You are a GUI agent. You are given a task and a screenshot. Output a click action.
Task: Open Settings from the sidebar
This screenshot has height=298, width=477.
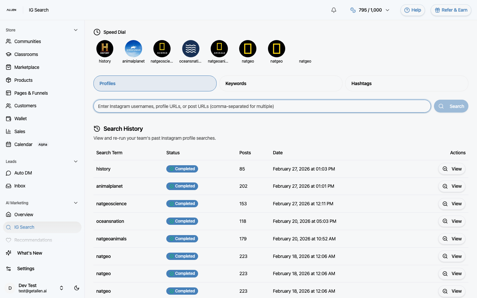point(25,268)
